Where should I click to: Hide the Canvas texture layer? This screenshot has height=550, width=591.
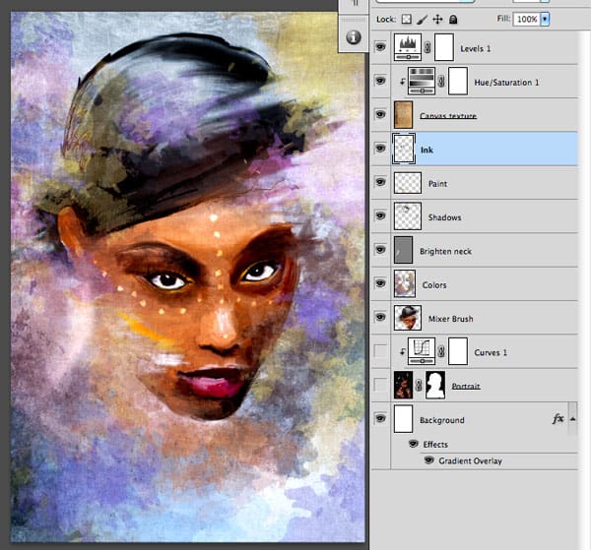point(380,115)
